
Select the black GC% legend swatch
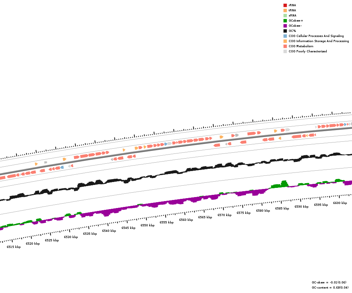(x=285, y=31)
